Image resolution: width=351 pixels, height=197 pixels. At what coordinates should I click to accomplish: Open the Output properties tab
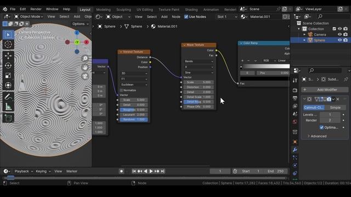pyautogui.click(x=295, y=99)
